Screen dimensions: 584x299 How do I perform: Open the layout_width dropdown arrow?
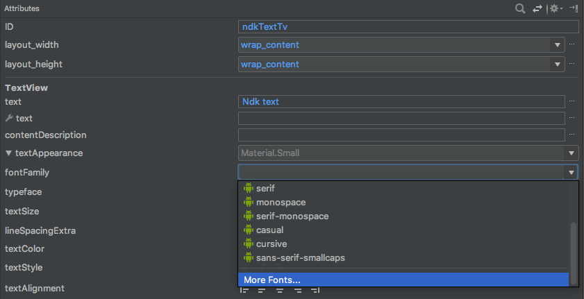tap(558, 45)
